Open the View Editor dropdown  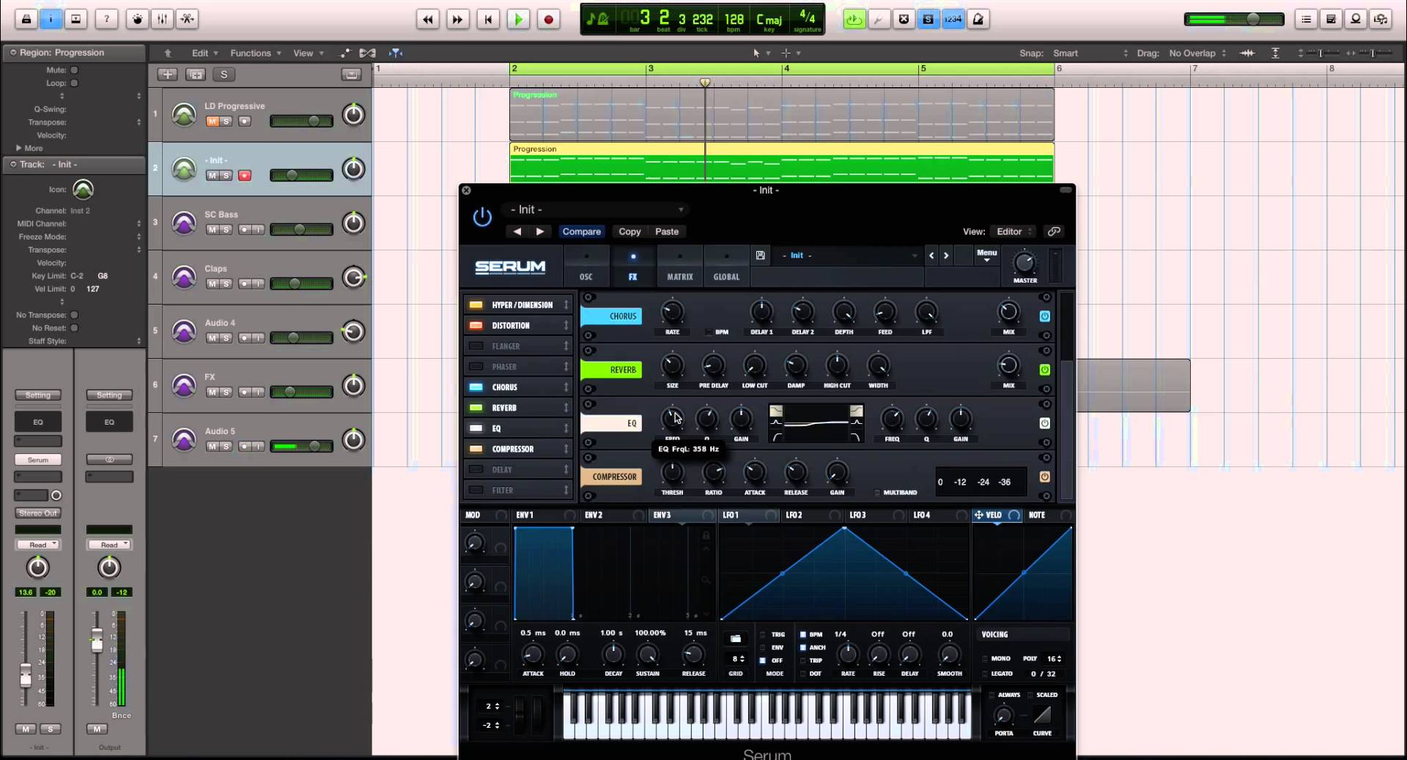tap(1013, 231)
